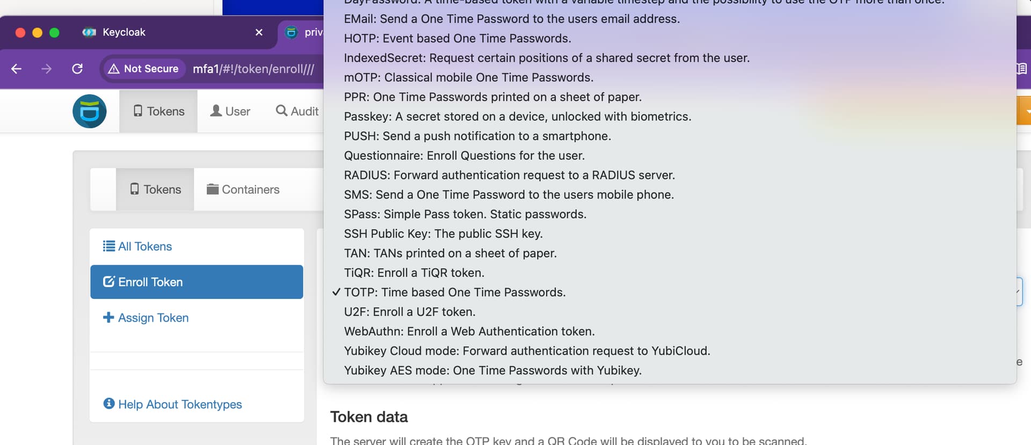Click the browser forward arrow
This screenshot has height=445, width=1031.
click(47, 69)
